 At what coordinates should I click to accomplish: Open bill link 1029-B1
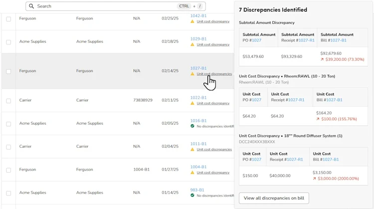click(x=198, y=39)
